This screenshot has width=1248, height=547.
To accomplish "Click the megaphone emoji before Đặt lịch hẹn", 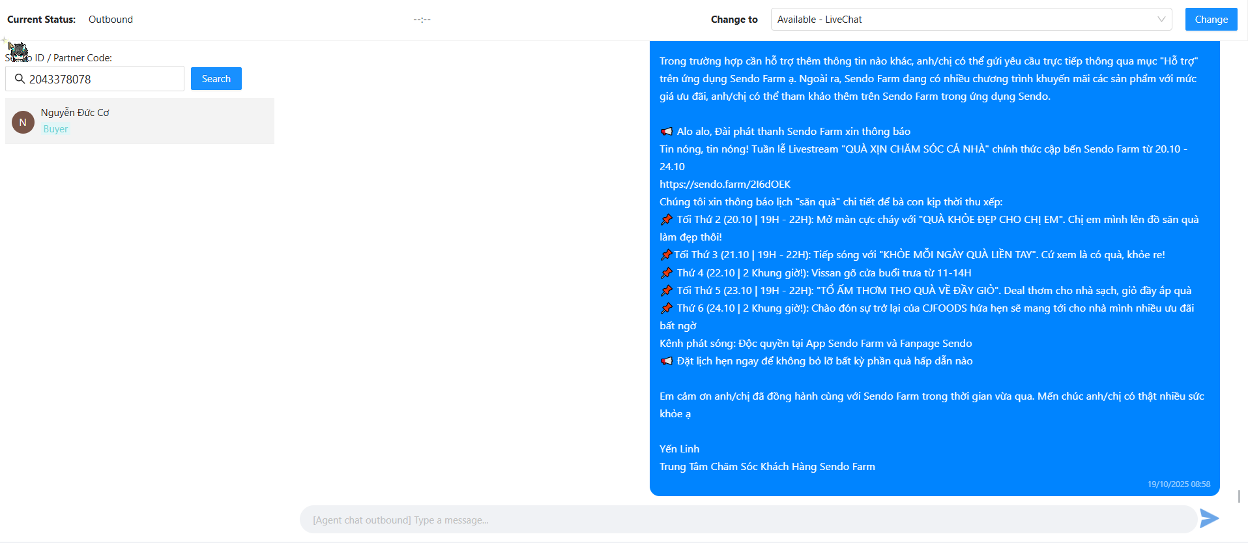I will tap(666, 361).
